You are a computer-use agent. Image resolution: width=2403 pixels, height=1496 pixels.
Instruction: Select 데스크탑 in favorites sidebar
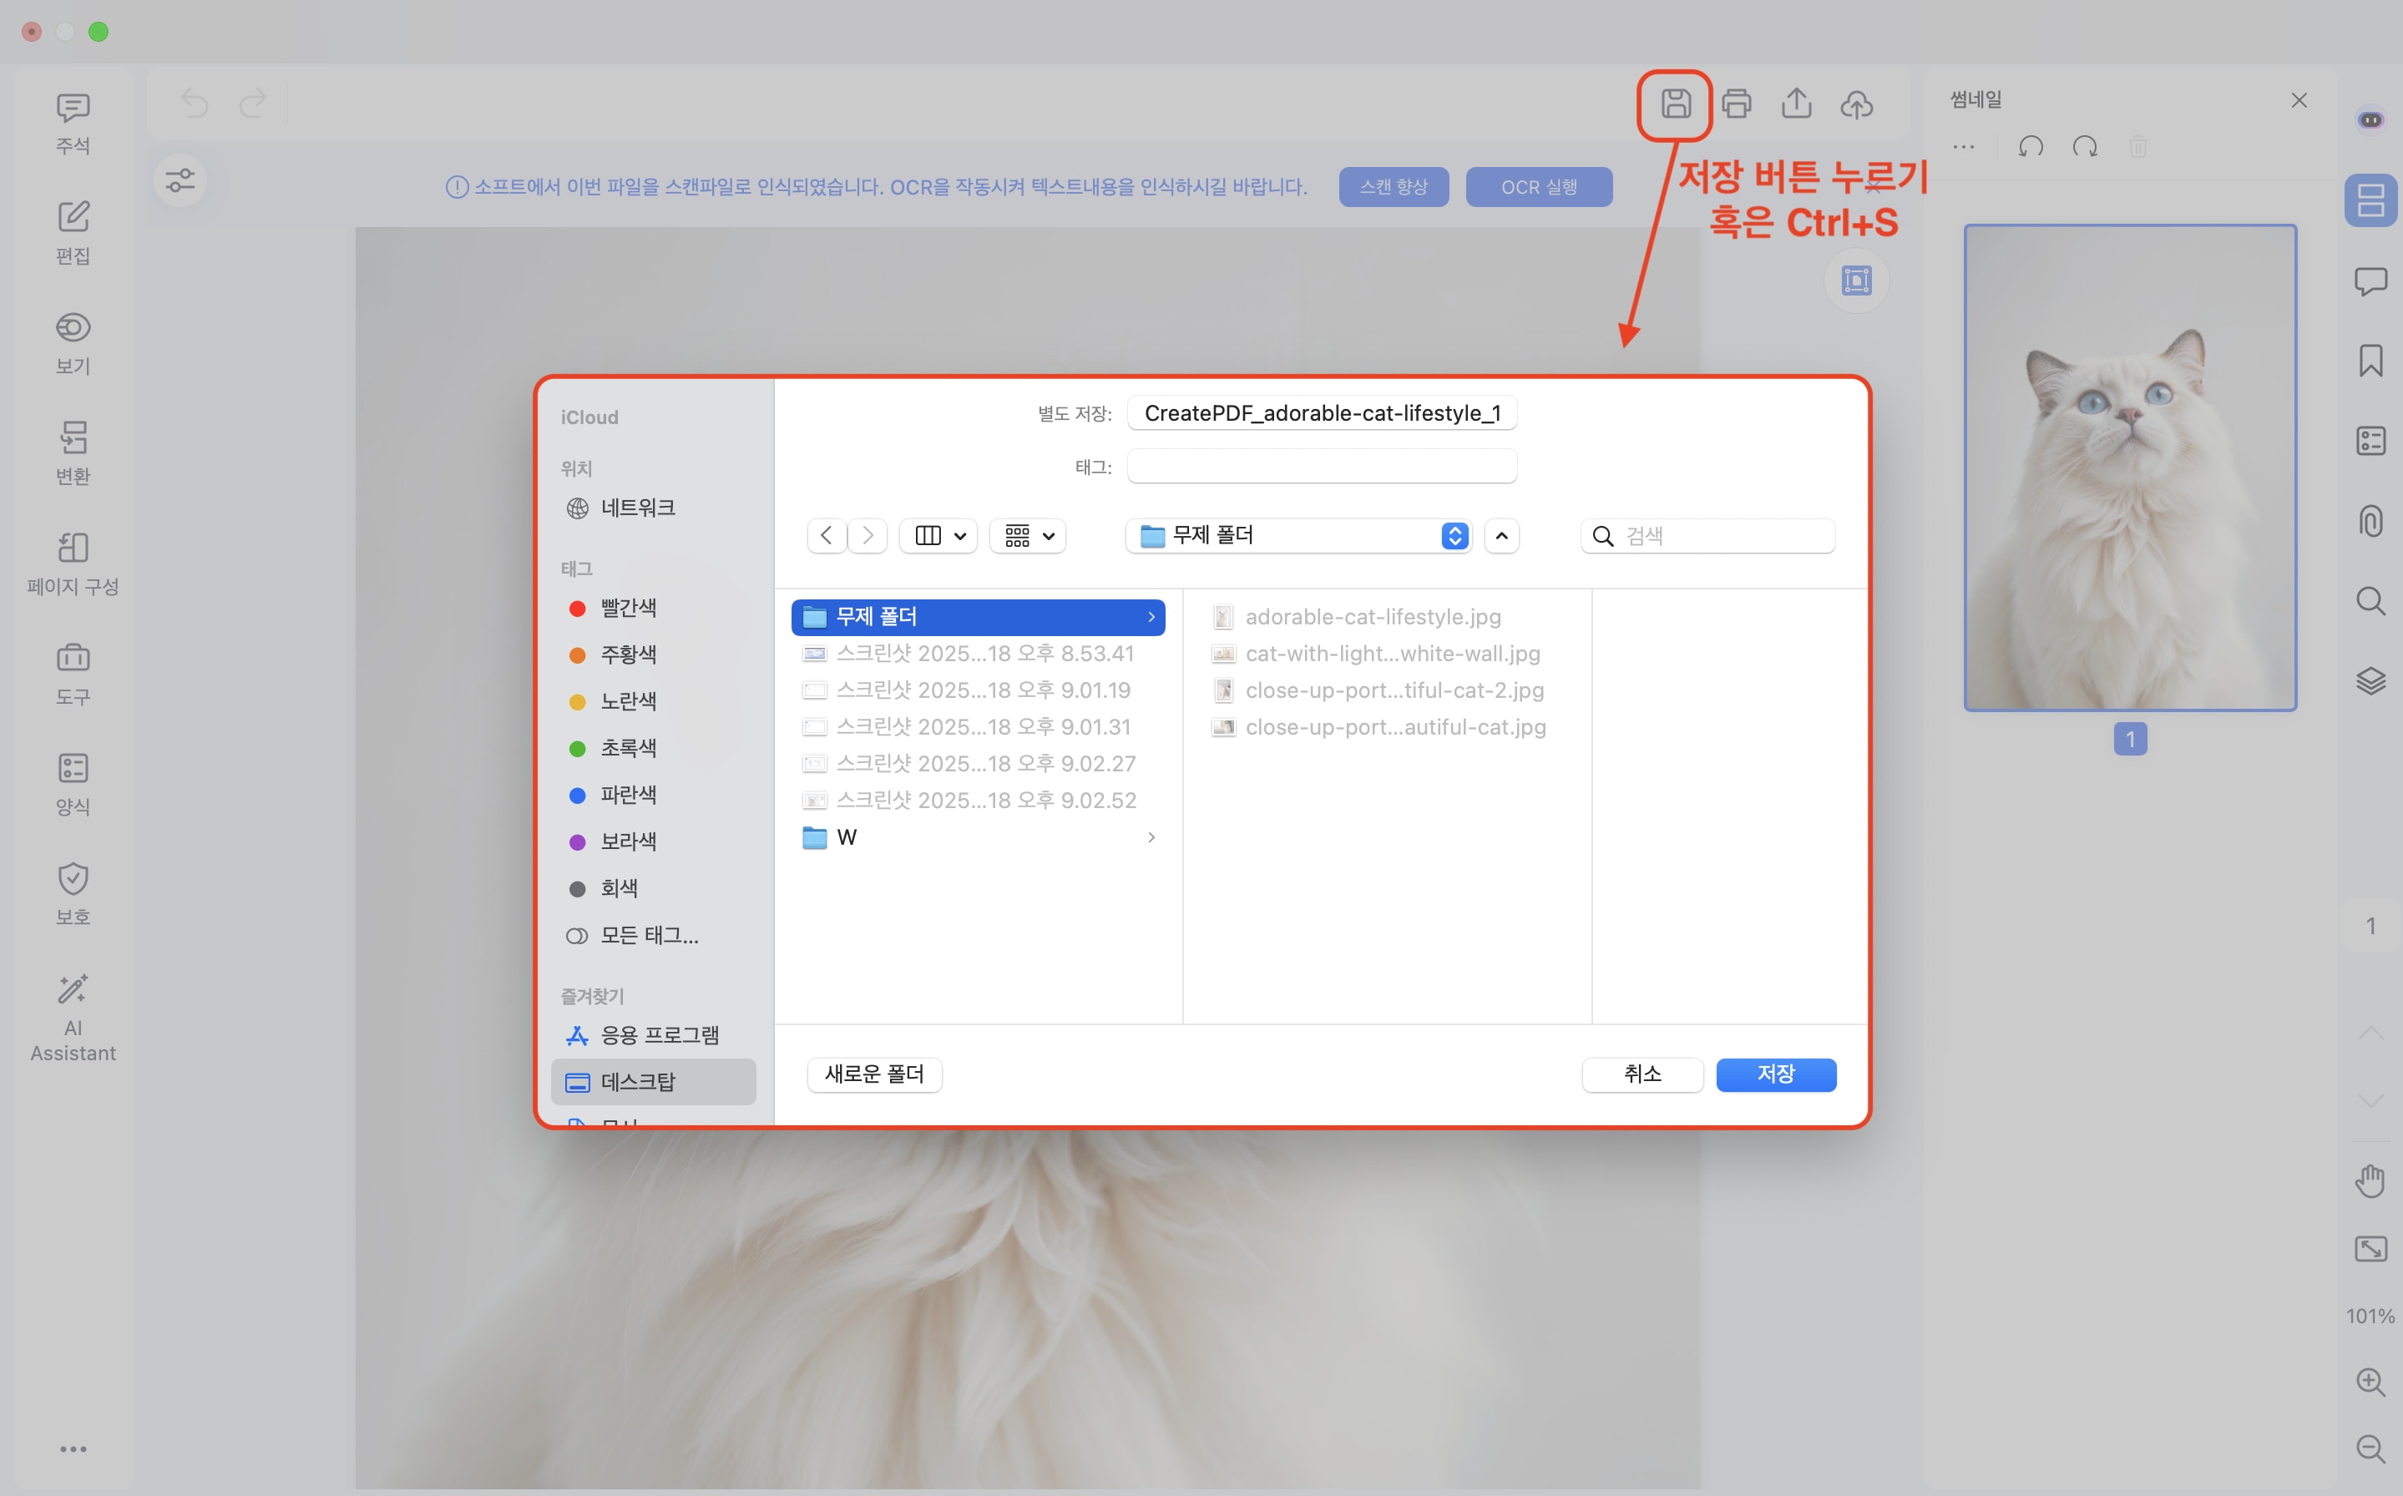638,1083
